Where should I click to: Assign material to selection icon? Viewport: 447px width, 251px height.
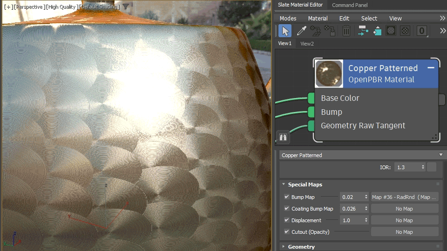point(377,31)
